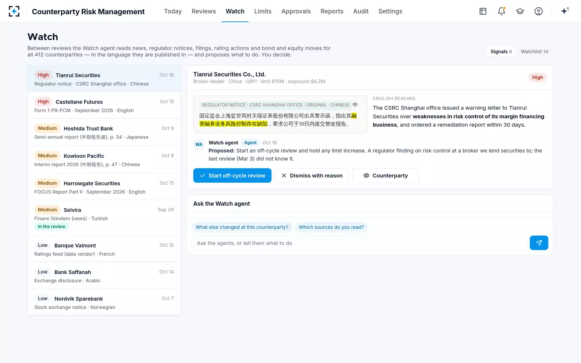The height and width of the screenshot is (363, 581).
Task: Select the Banque Valmont signal
Action: tap(104, 249)
